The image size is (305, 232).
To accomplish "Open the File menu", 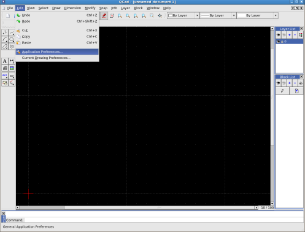I will (x=10, y=8).
